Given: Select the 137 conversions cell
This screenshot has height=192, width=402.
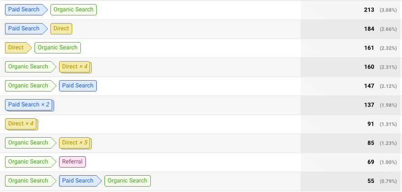Looking at the screenshot, I should (x=351, y=105).
